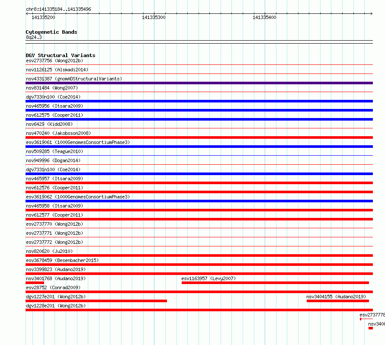Open variant esv2737771 (Wong2012b)
The height and width of the screenshot is (345, 385).
[x=55, y=233]
